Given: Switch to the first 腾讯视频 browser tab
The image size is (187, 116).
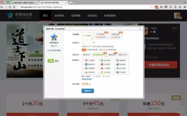Looking at the screenshot, I should 24,3.
